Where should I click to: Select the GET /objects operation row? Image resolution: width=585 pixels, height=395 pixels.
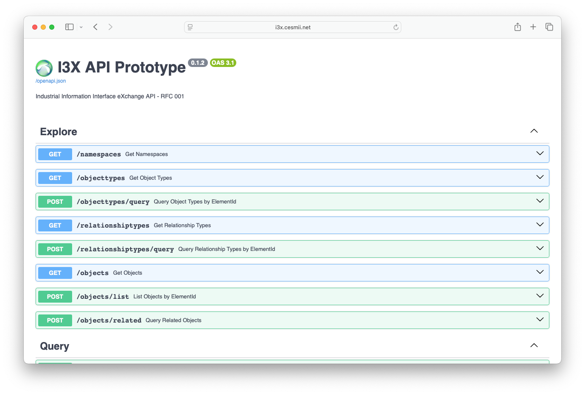coord(292,273)
